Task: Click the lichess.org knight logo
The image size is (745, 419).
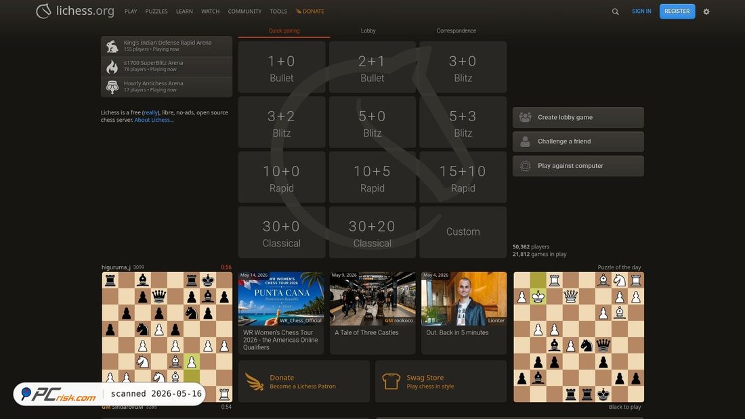Action: 43,11
